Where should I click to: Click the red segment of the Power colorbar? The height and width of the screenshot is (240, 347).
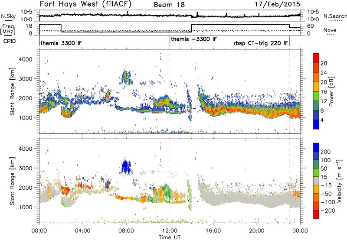click(x=317, y=57)
